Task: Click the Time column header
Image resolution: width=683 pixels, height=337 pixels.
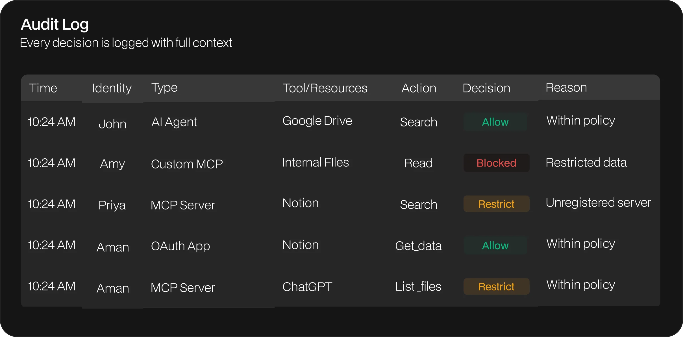Action: [43, 88]
